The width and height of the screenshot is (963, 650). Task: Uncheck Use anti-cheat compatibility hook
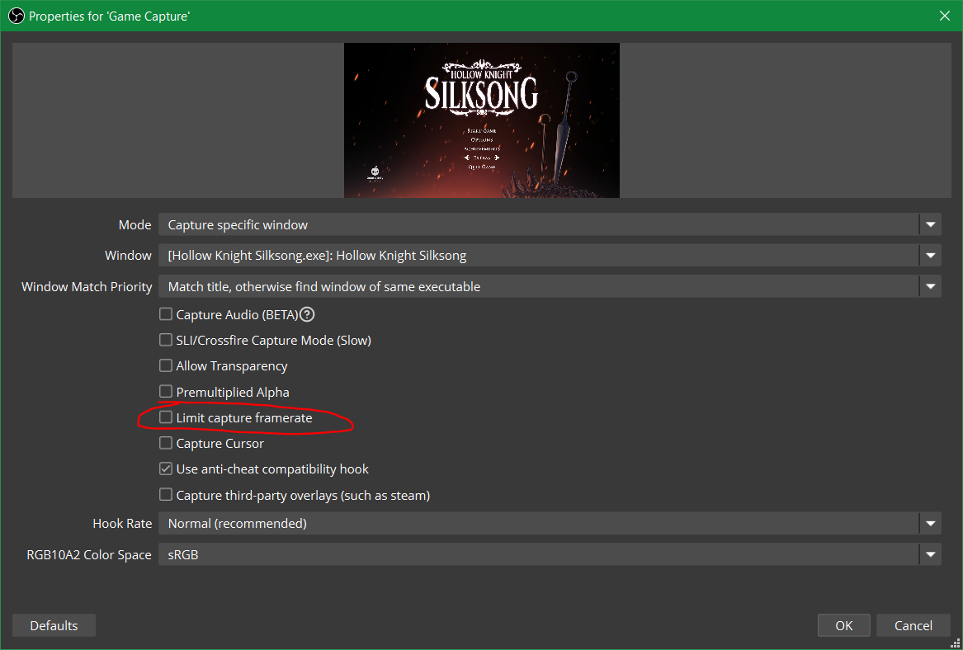pos(166,469)
